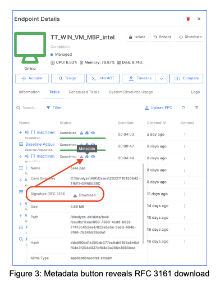
Task: Close the Endpoint Details panel
Action: coord(199,19)
